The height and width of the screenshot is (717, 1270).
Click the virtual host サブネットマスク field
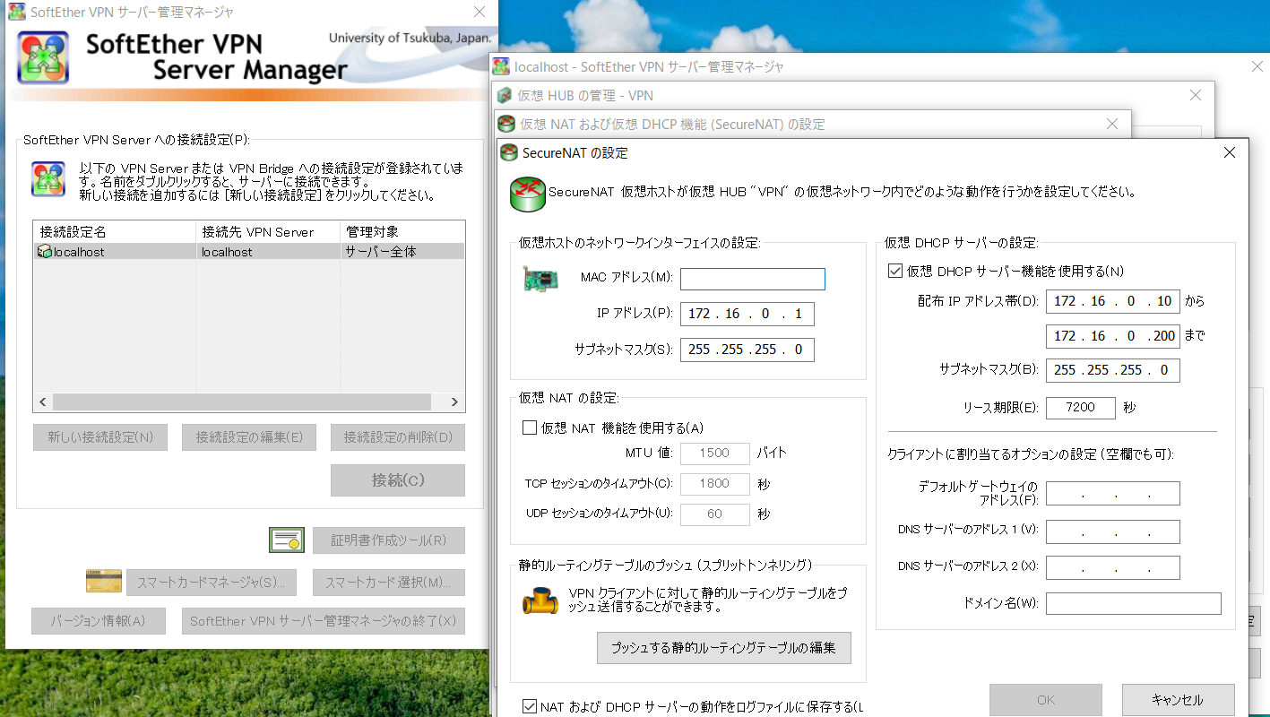click(747, 350)
